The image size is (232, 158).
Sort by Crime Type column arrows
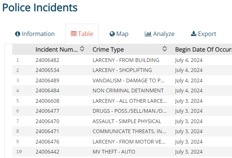[165, 49]
